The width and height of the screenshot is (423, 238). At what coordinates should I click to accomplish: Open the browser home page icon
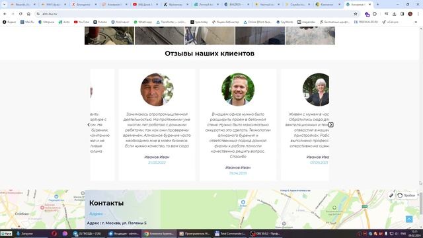pyautogui.click(x=28, y=14)
